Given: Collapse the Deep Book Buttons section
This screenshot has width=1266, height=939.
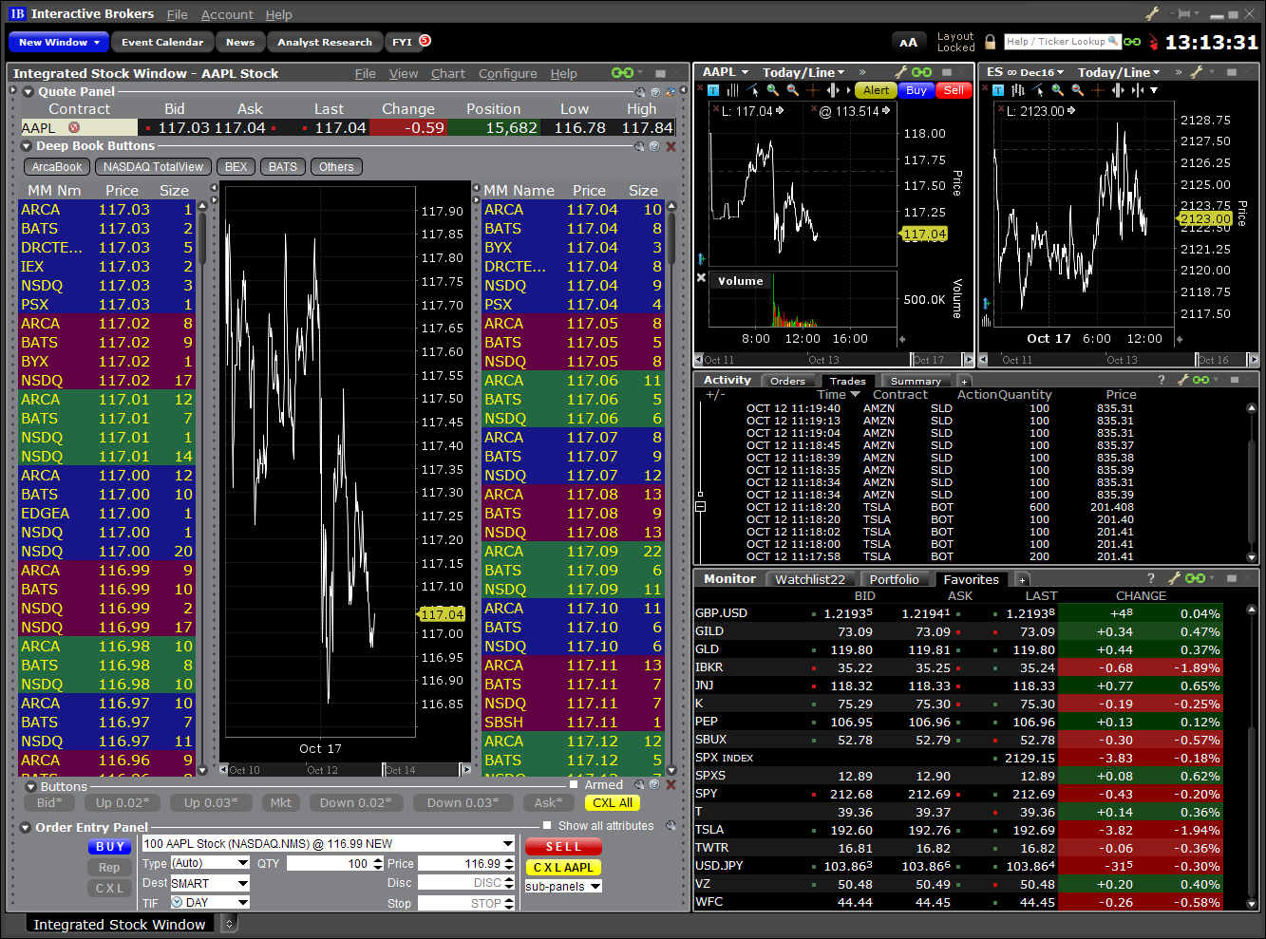Looking at the screenshot, I should [26, 146].
